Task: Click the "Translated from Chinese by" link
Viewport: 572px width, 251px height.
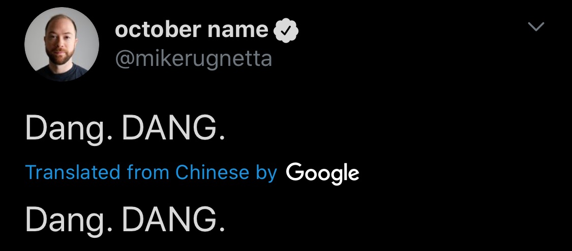Action: tap(152, 172)
